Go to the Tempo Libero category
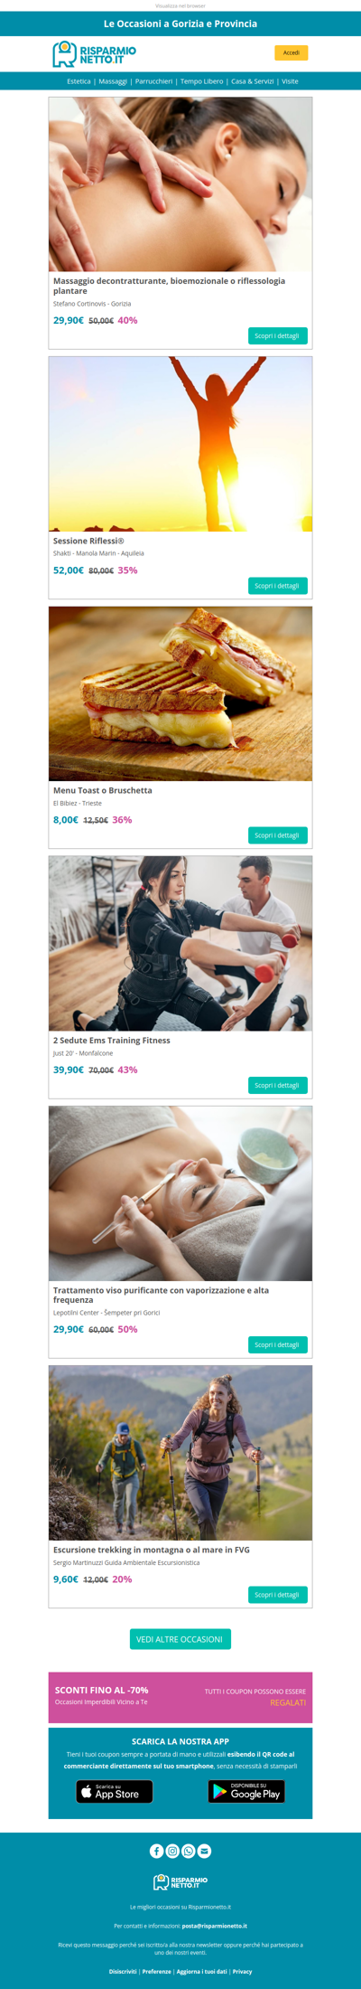Screen dimensions: 361x1989 201,81
